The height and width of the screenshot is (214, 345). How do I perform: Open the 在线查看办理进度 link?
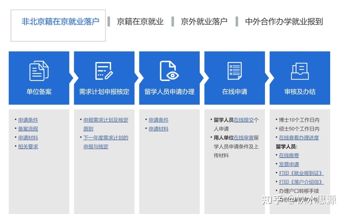(x=299, y=138)
